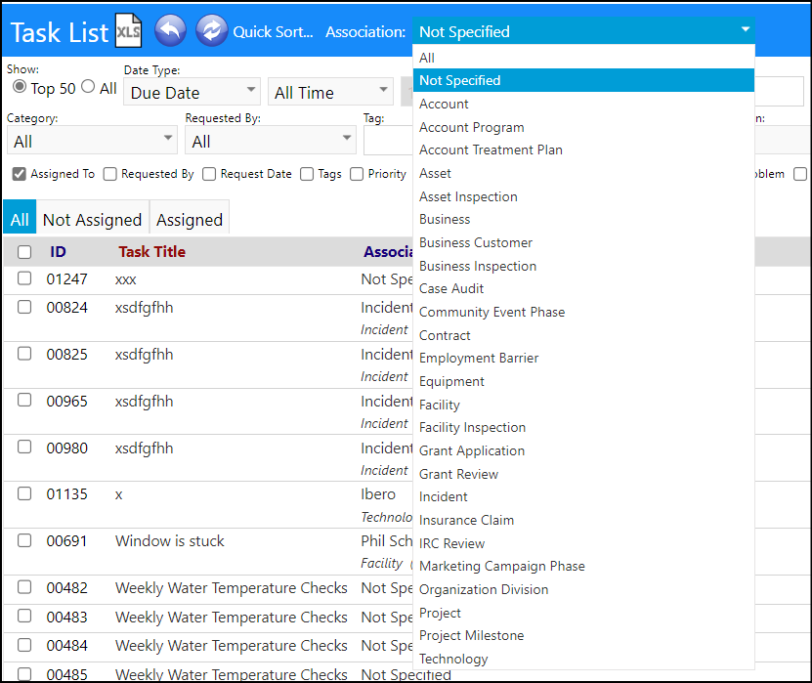Sort by the Task Title column header
Viewport: 812px width, 683px height.
pyautogui.click(x=151, y=252)
